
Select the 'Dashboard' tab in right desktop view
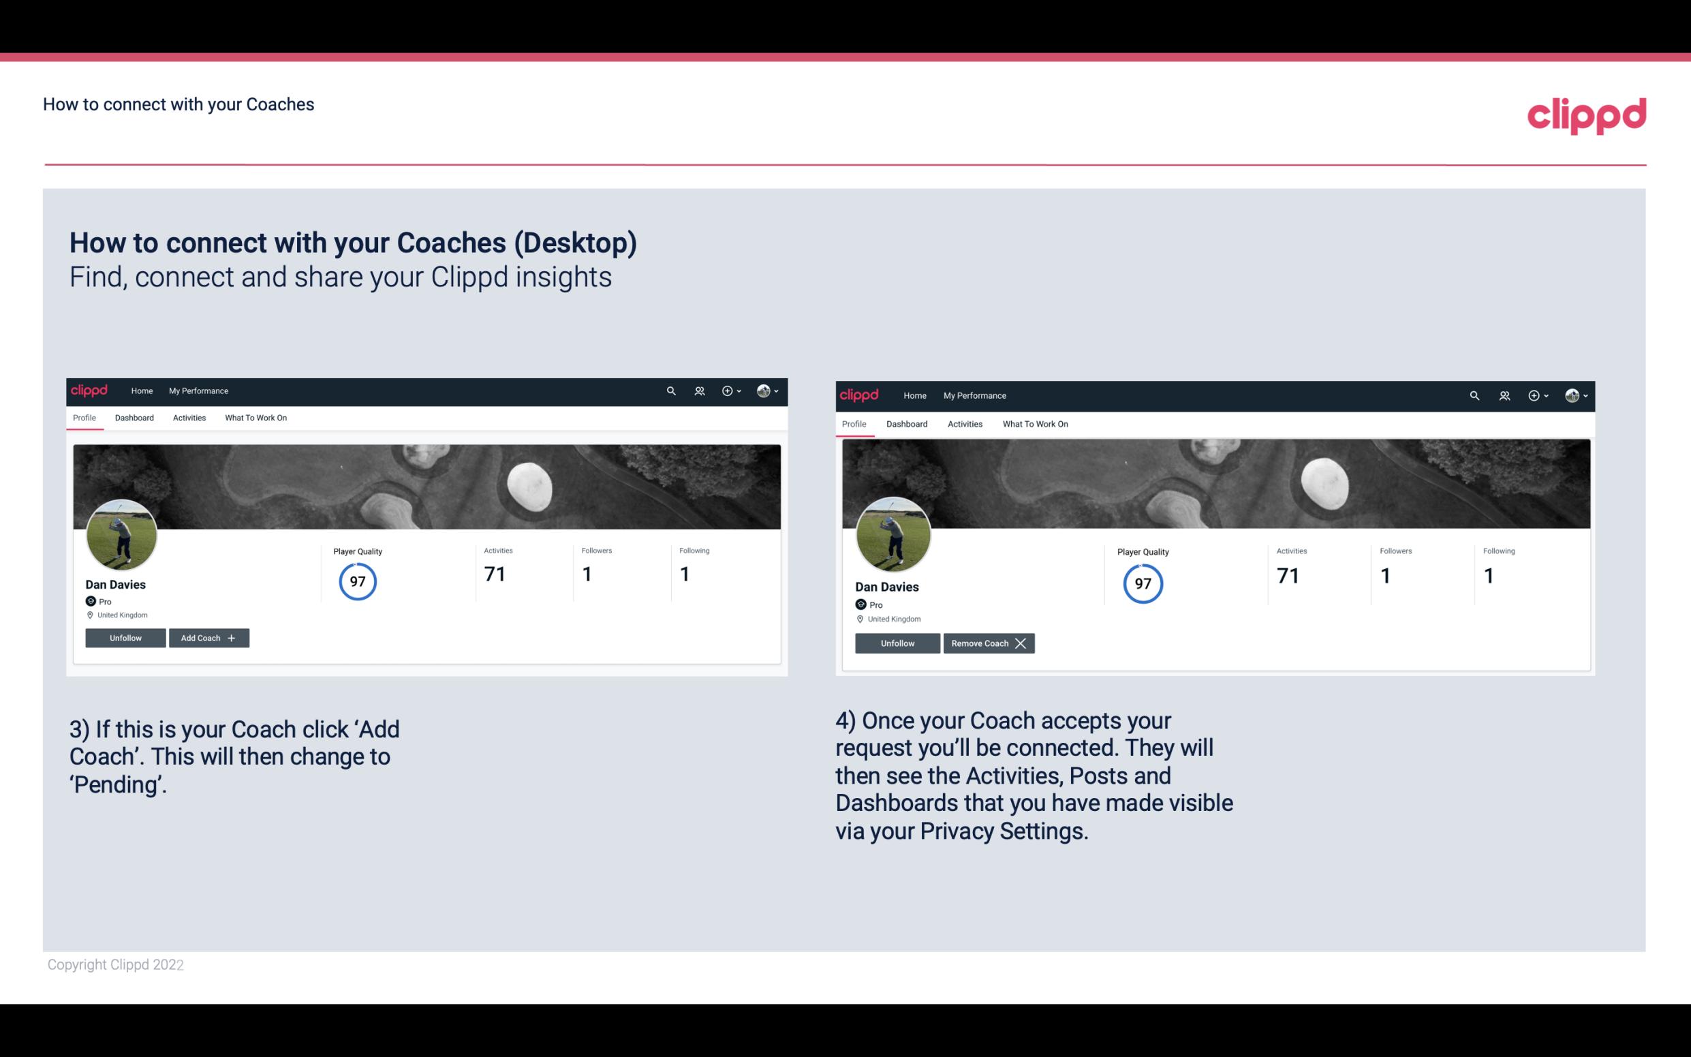point(907,423)
